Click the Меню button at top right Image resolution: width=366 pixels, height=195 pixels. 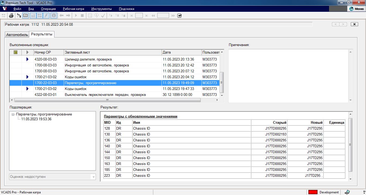[x=357, y=9]
